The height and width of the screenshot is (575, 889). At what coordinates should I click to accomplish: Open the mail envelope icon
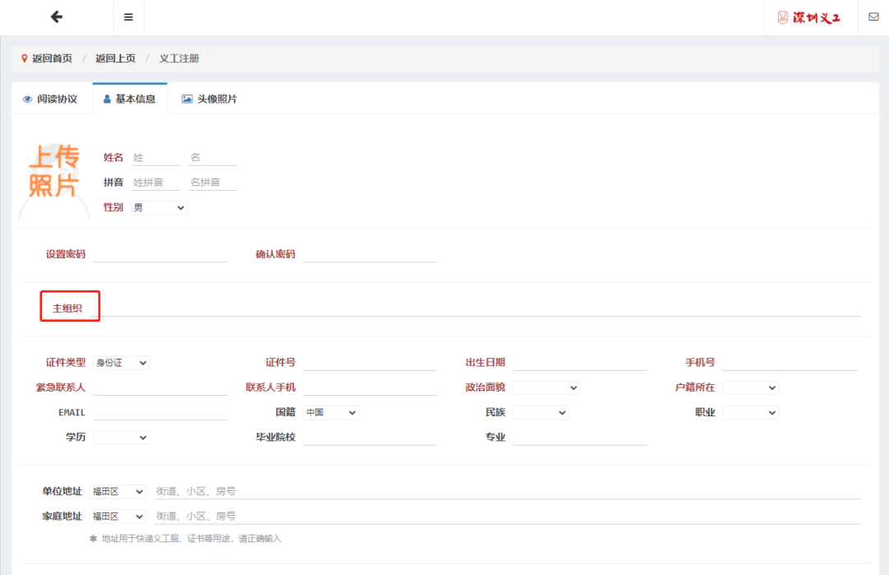873,17
